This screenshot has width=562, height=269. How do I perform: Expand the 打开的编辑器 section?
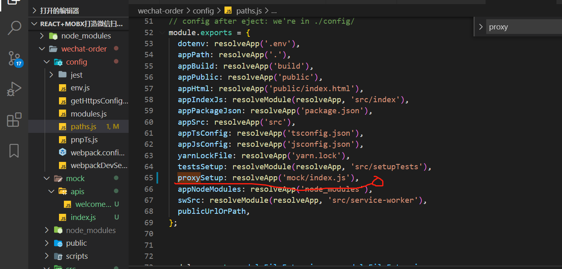[78, 11]
